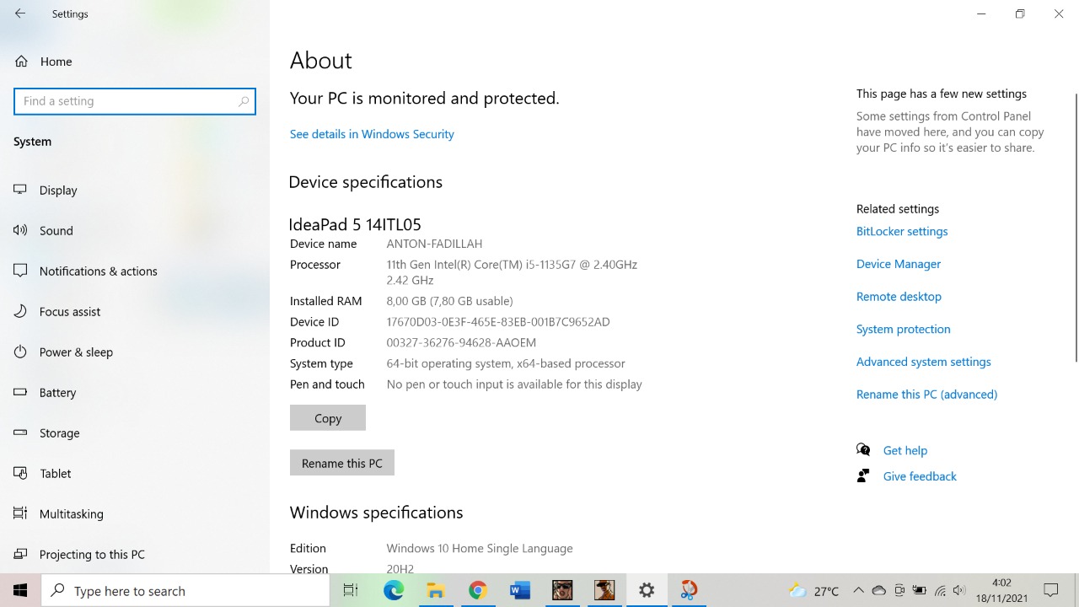Click the volume speaker tray icon
Viewport: 1079px width, 607px height.
(959, 590)
